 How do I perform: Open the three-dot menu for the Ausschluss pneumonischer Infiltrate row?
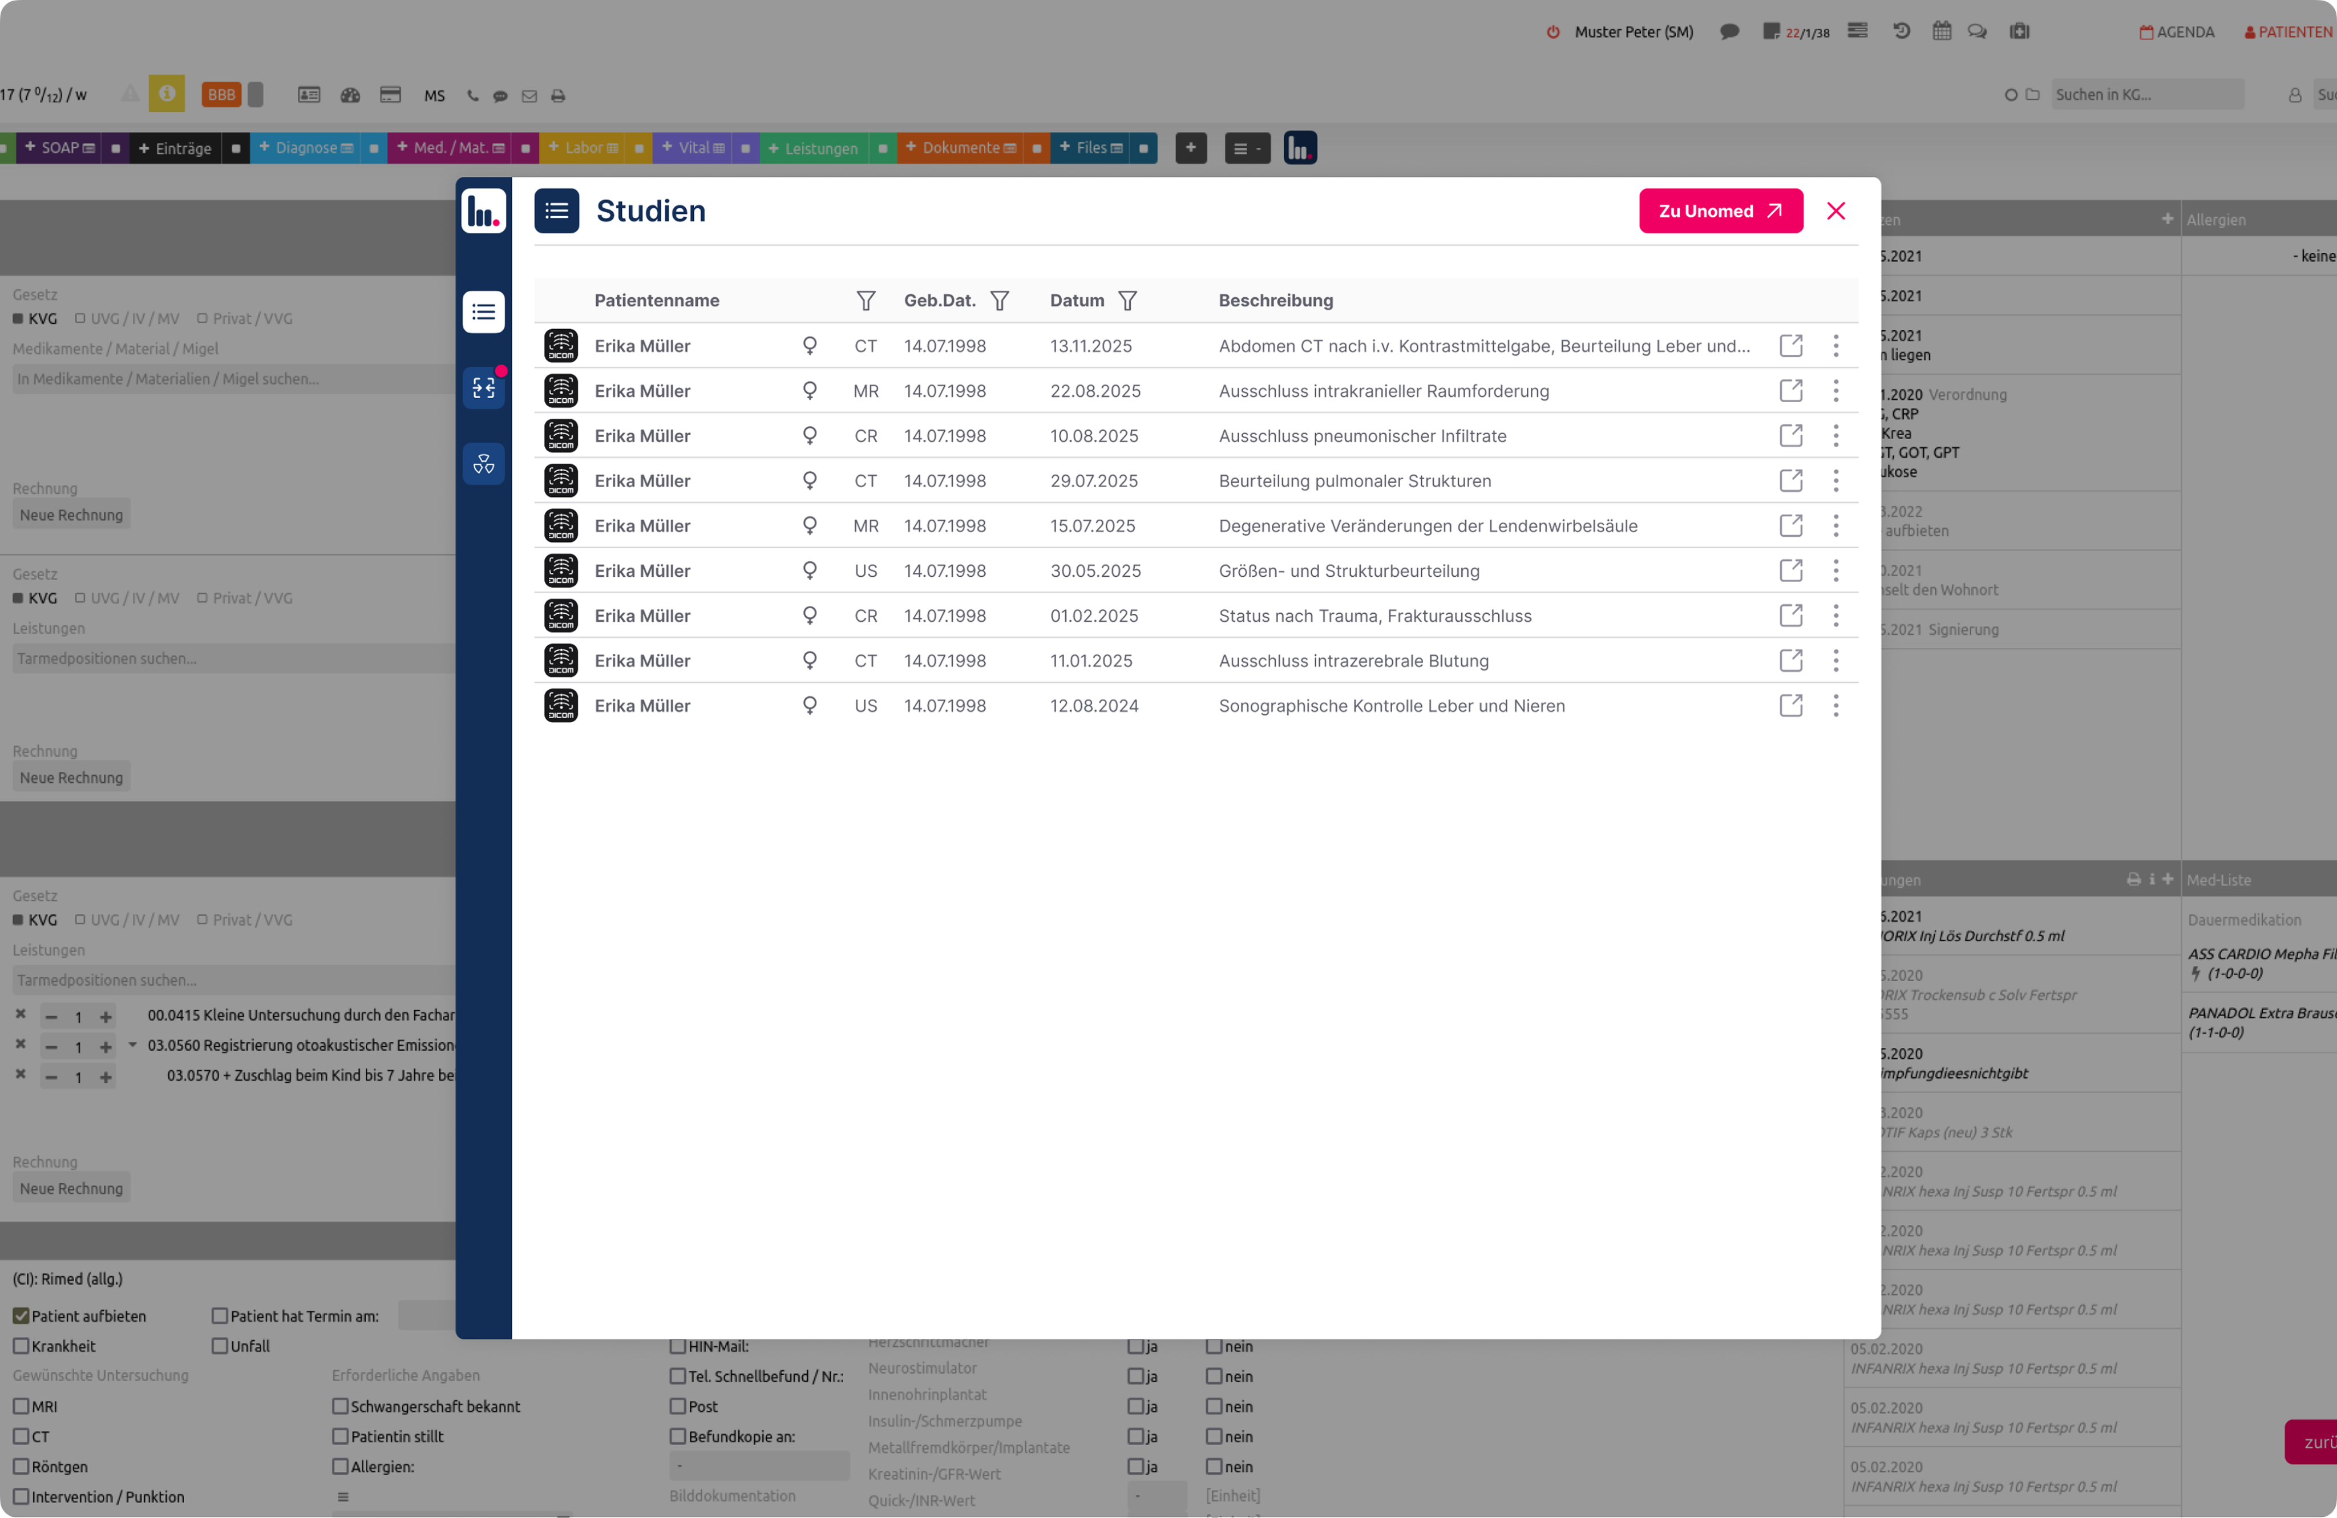click(x=1835, y=436)
